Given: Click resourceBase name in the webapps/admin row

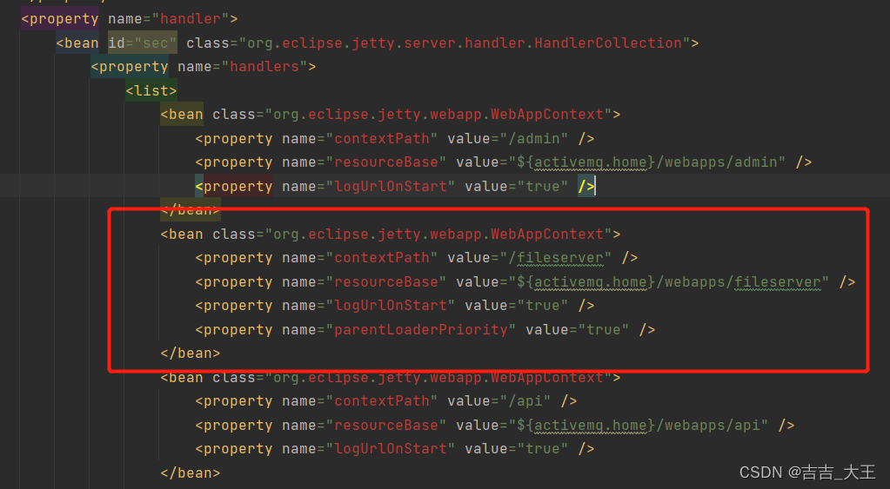Looking at the screenshot, I should pos(386,162).
